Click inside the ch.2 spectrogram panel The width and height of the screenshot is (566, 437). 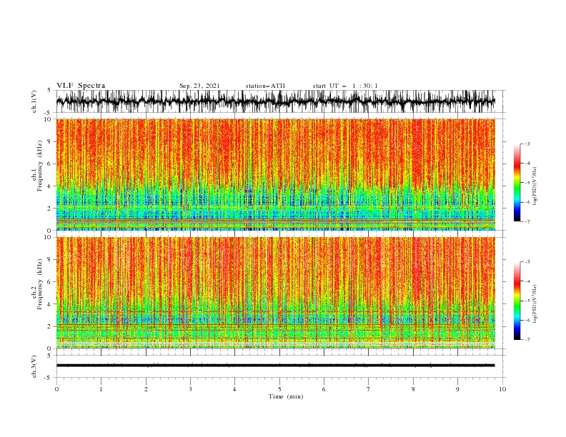pyautogui.click(x=275, y=293)
